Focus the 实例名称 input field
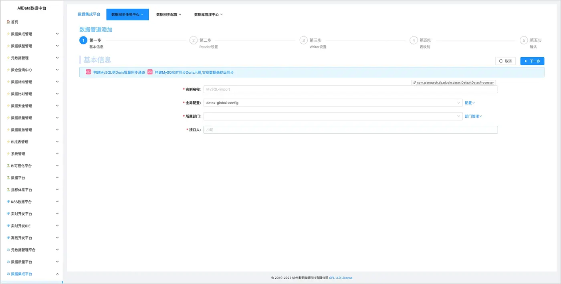Viewport: 561px width, 284px height. point(351,89)
